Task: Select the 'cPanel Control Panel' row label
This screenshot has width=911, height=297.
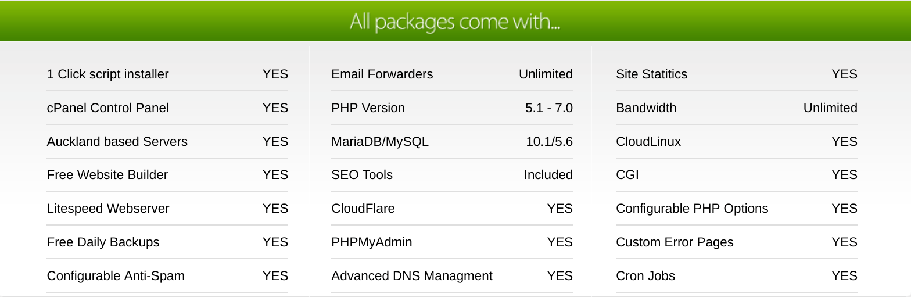Action: (x=107, y=108)
